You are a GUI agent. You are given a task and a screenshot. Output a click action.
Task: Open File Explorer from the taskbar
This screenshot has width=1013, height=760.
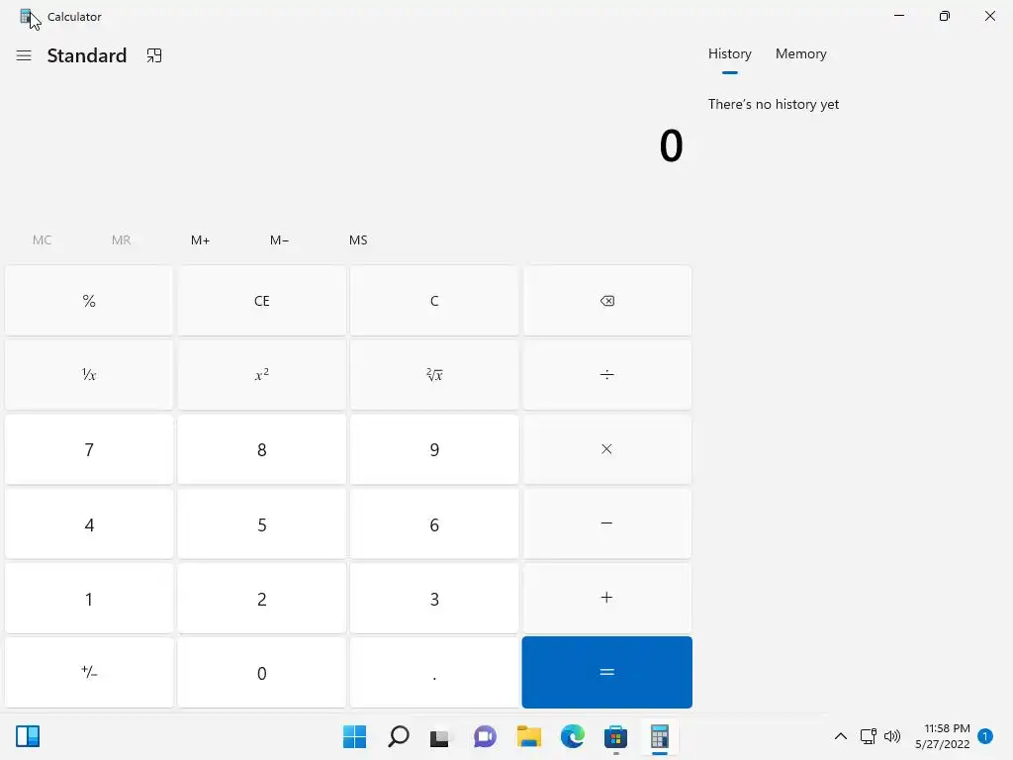coord(528,736)
